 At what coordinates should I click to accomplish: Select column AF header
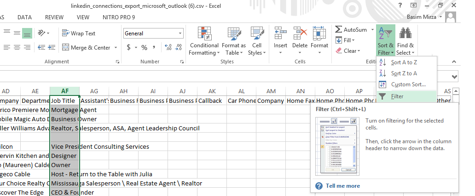pos(65,91)
